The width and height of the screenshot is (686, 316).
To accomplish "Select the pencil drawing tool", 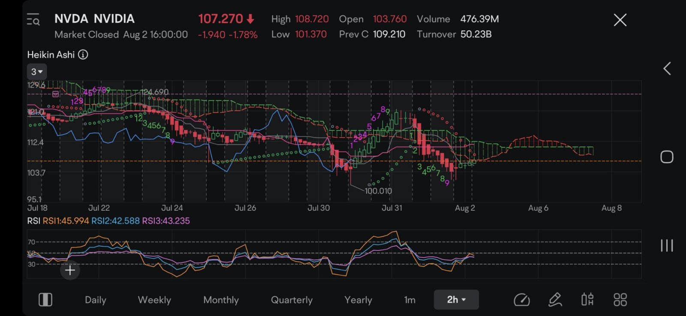I will pyautogui.click(x=555, y=300).
